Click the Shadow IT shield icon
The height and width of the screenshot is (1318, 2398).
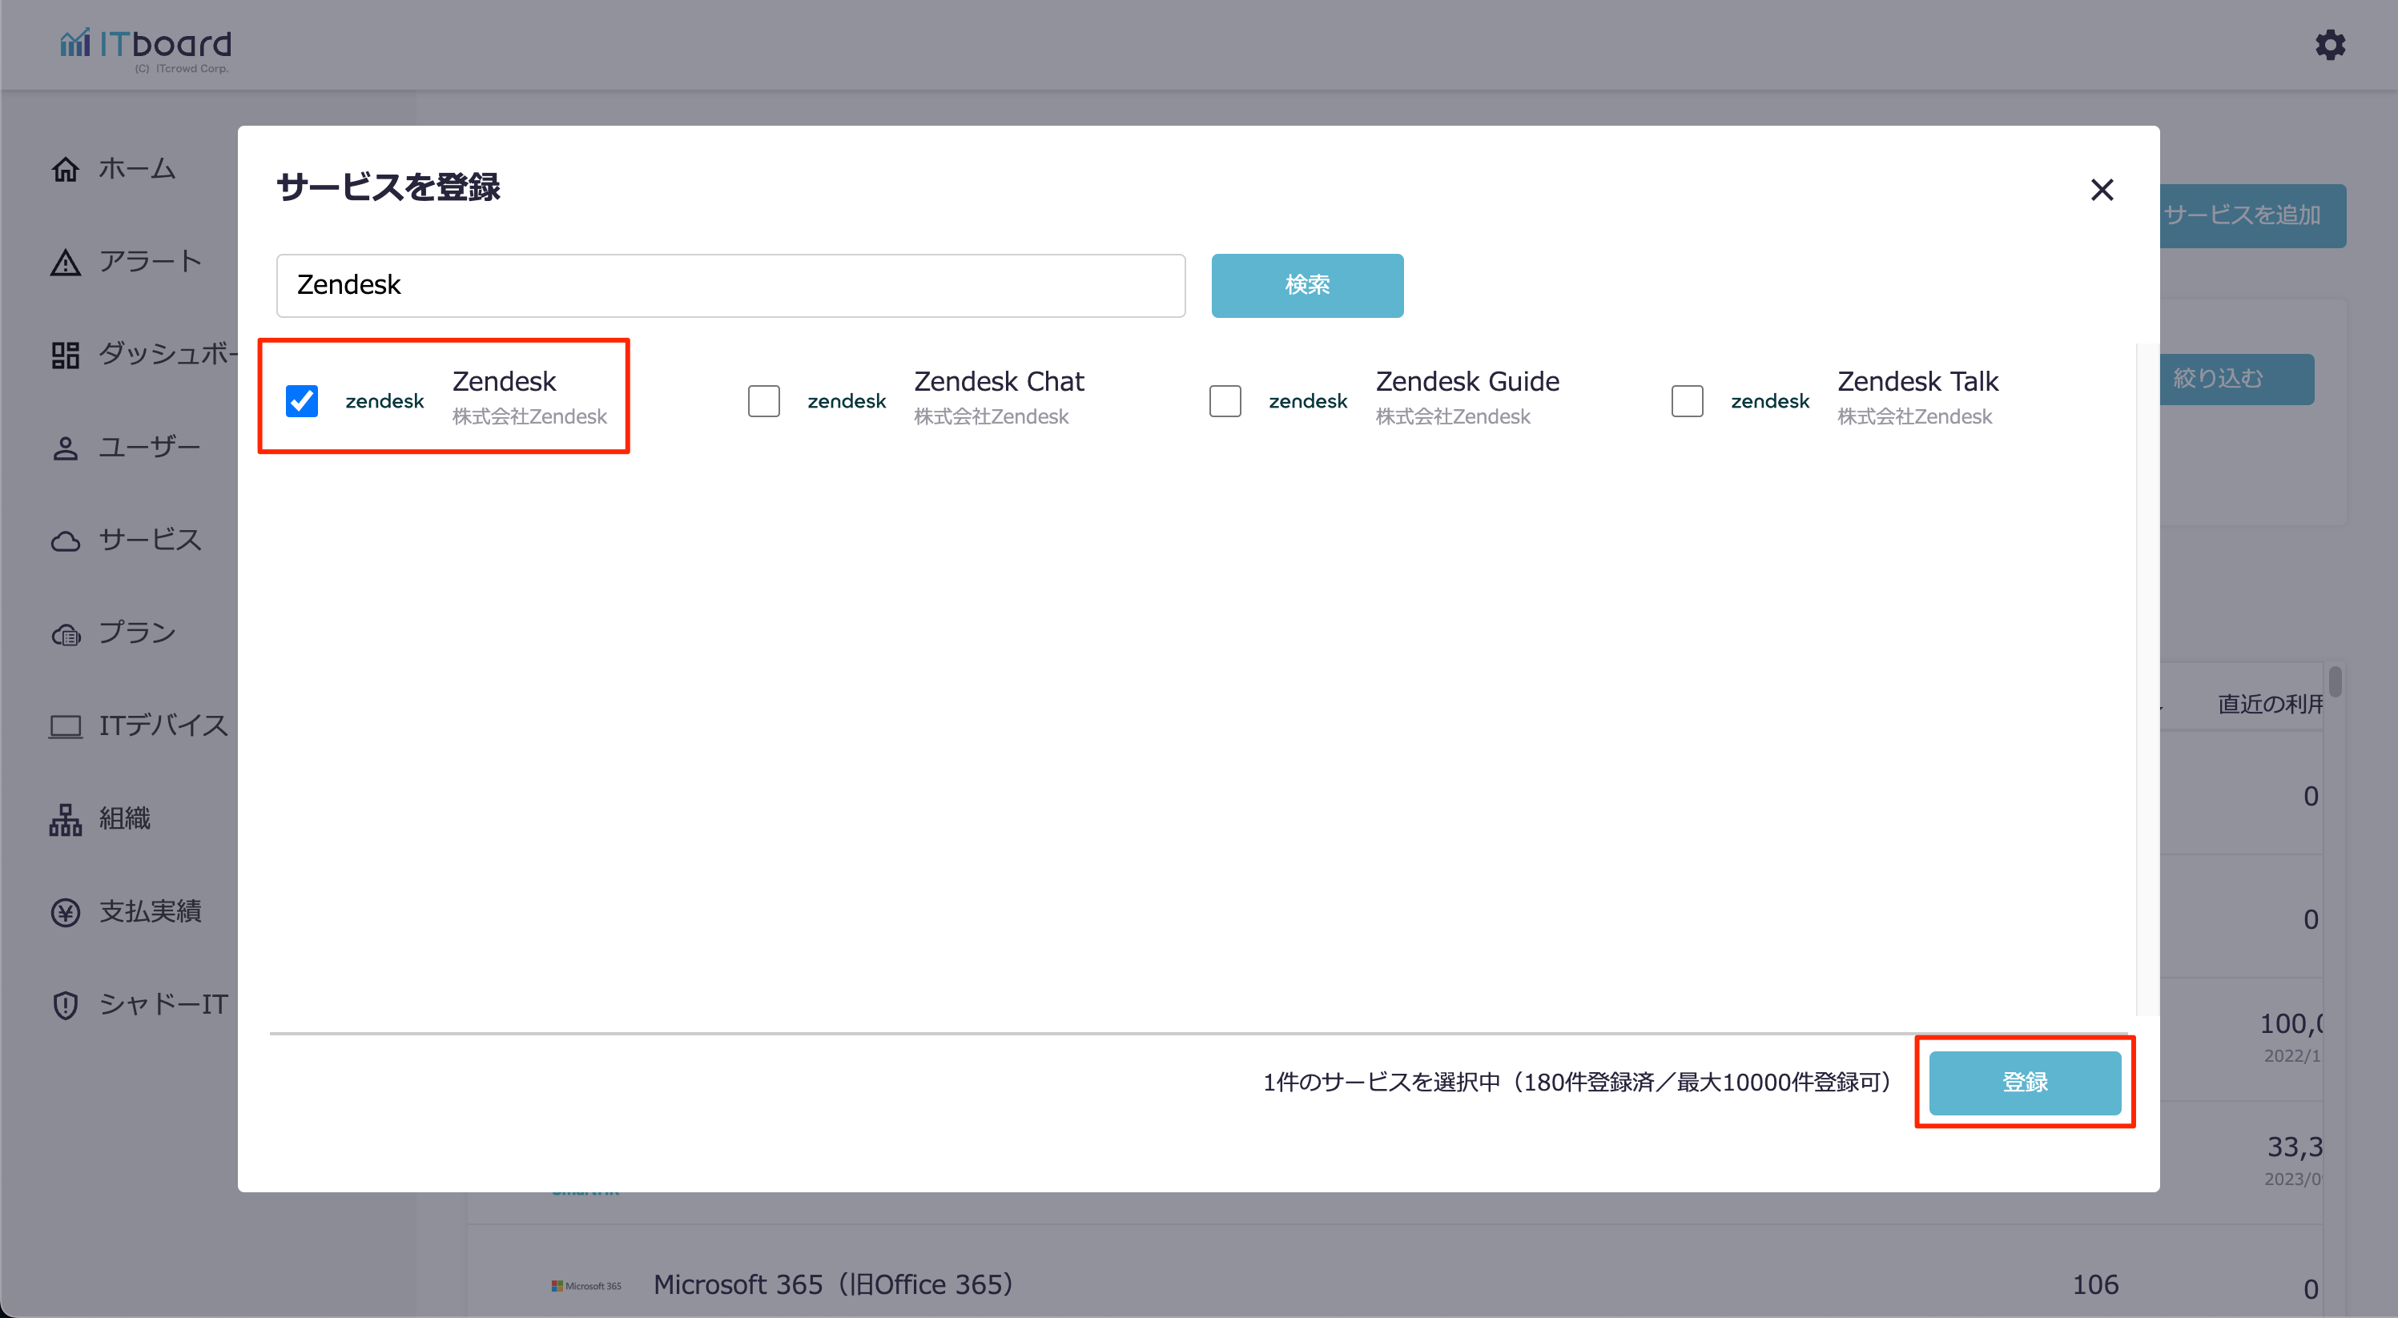pyautogui.click(x=65, y=1004)
